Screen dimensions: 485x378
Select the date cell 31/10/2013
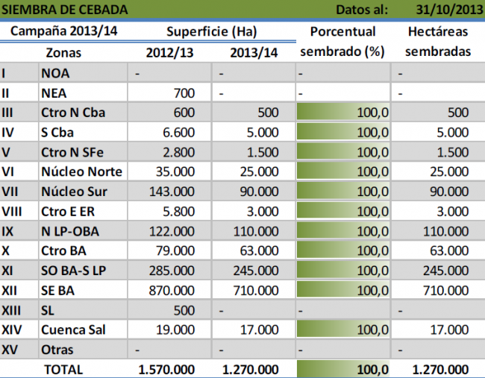[445, 10]
